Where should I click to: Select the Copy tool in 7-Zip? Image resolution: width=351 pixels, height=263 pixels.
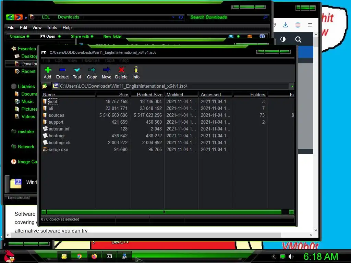click(x=92, y=73)
